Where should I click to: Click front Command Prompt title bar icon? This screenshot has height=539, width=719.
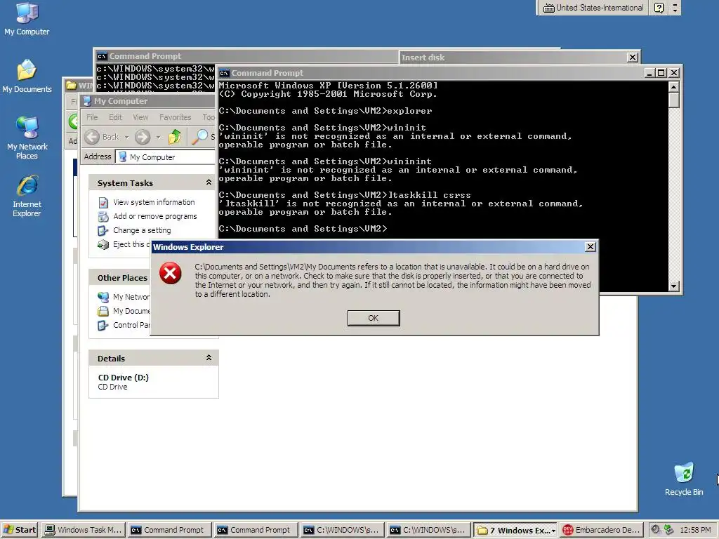click(224, 73)
